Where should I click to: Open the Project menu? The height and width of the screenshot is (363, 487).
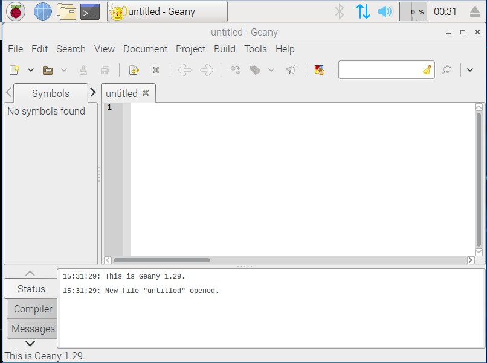(191, 49)
